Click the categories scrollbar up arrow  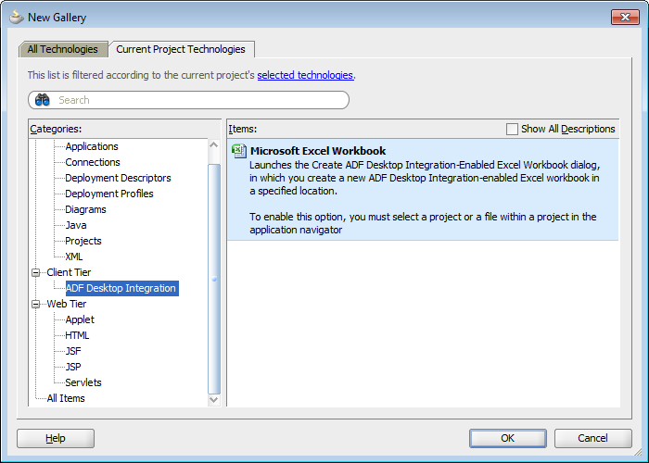pyautogui.click(x=214, y=145)
